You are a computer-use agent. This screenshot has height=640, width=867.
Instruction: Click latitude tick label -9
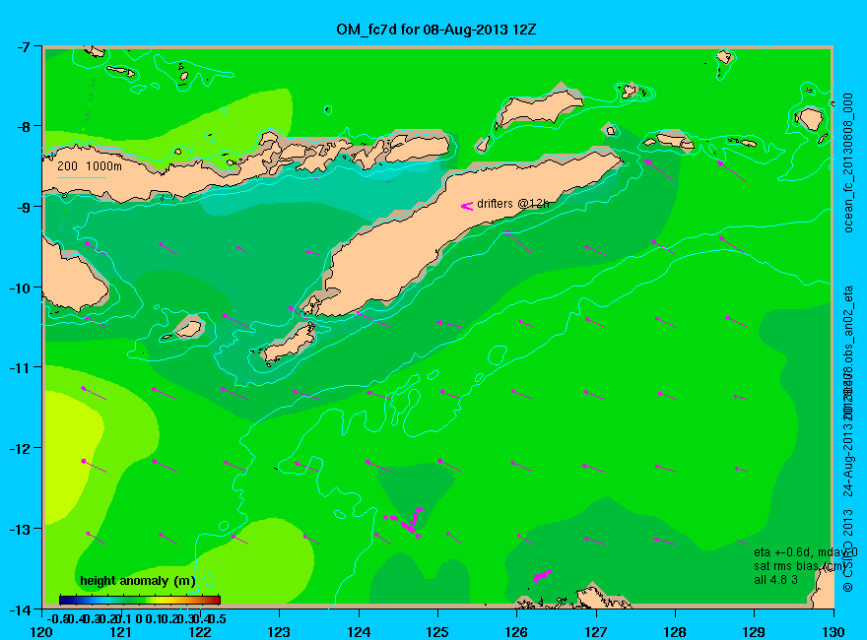[23, 207]
